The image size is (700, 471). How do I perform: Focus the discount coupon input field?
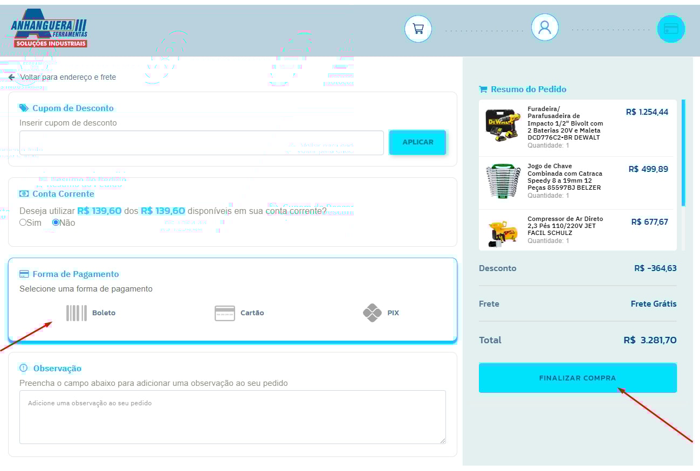coord(201,143)
